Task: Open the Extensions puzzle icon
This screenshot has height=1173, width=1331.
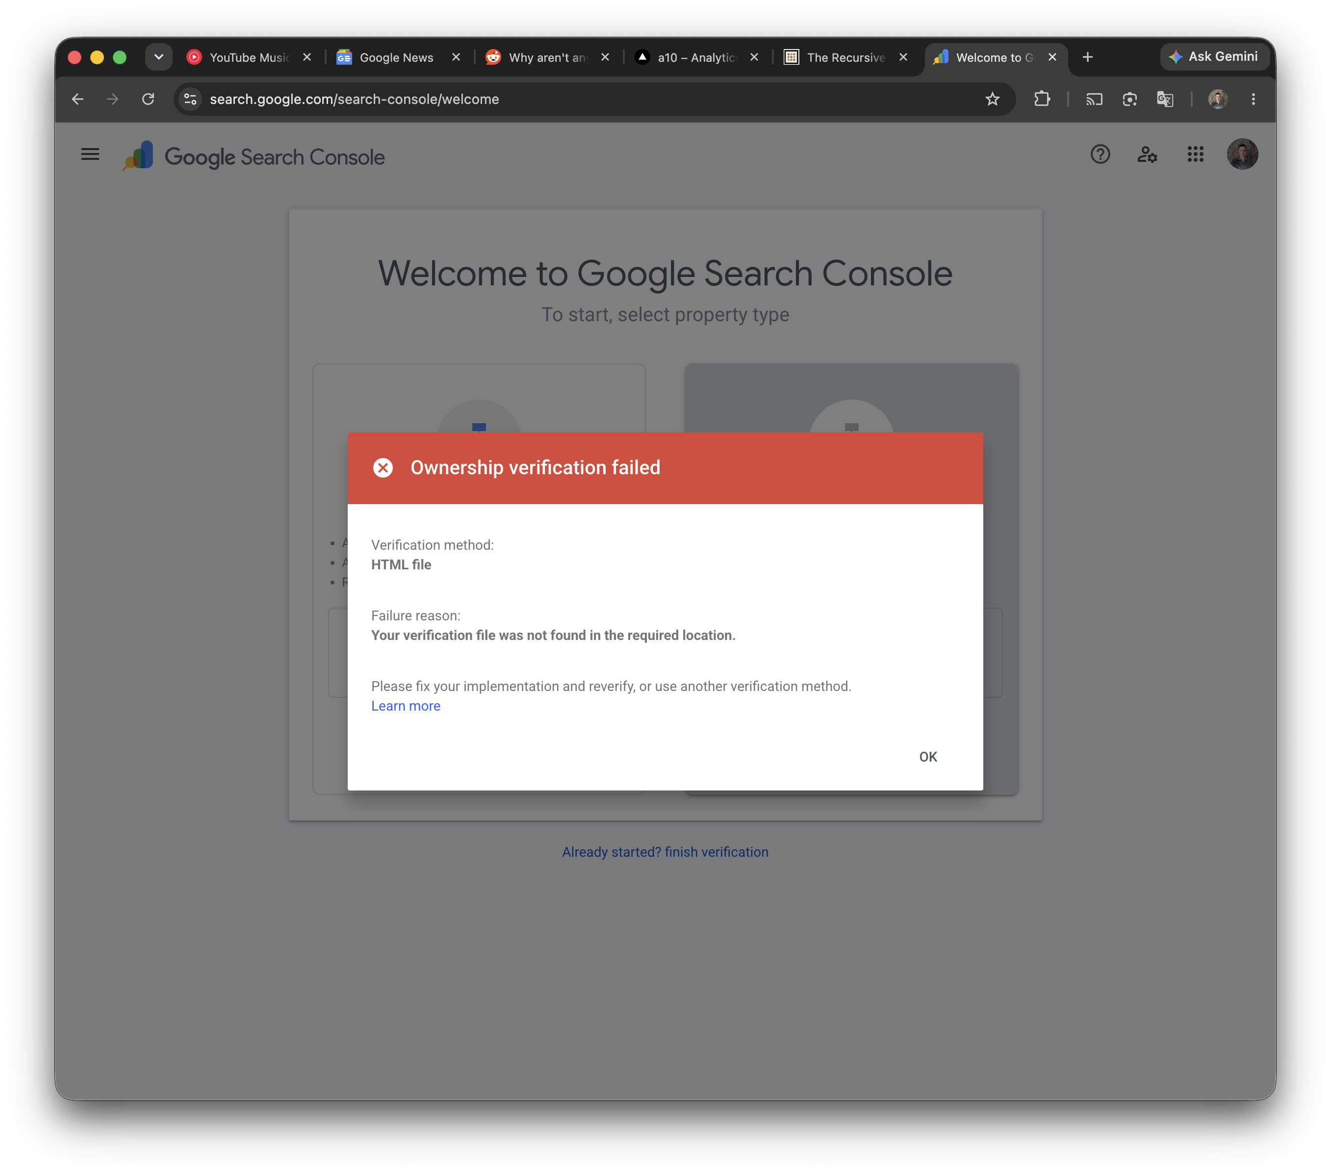Action: click(1042, 99)
